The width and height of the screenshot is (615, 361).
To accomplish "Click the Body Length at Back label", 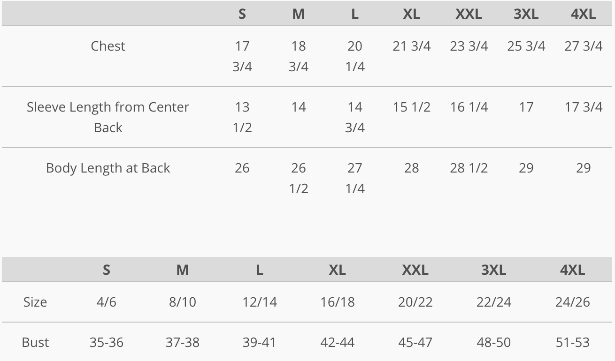I will 108,168.
